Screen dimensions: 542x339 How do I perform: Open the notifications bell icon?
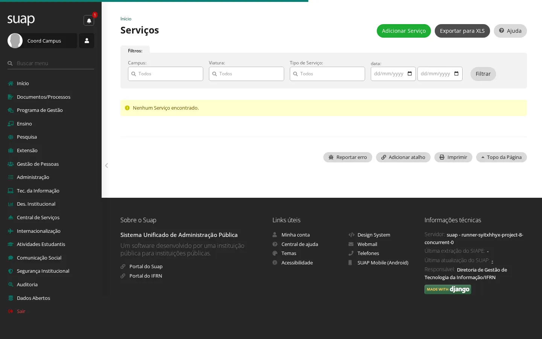tap(89, 21)
